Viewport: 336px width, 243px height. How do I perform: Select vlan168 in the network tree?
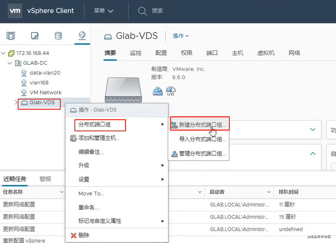click(x=39, y=83)
